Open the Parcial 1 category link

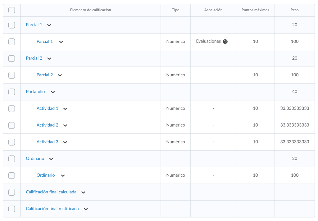click(x=34, y=25)
